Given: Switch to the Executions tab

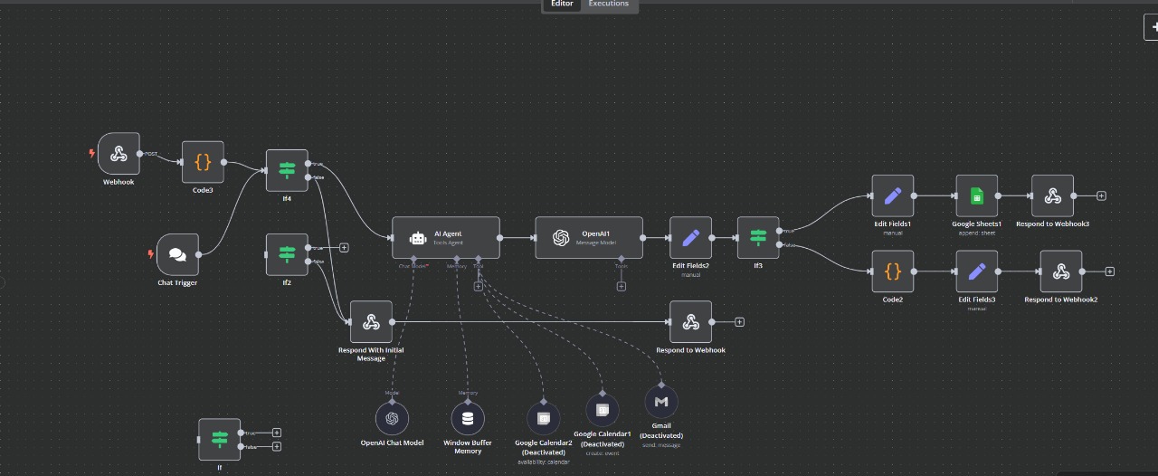Looking at the screenshot, I should [609, 5].
